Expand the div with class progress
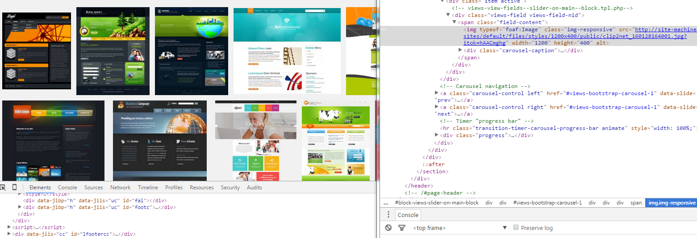Screen dimensions: 697x238 click(437, 135)
